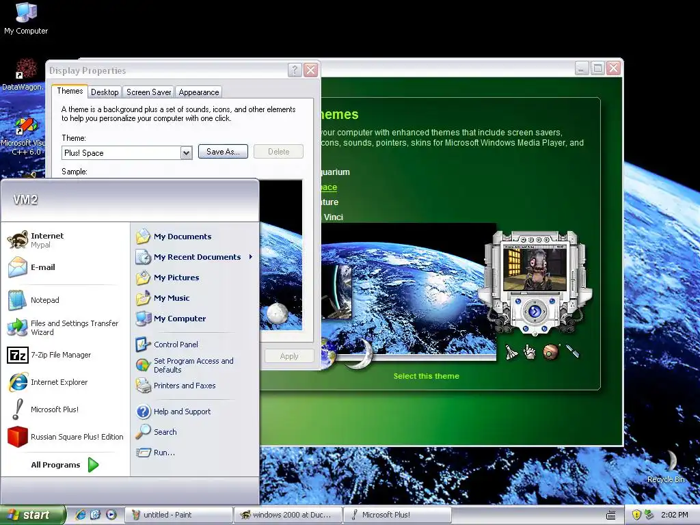The image size is (700, 525).
Task: Click the Apply button in Display Properties
Action: pyautogui.click(x=289, y=356)
